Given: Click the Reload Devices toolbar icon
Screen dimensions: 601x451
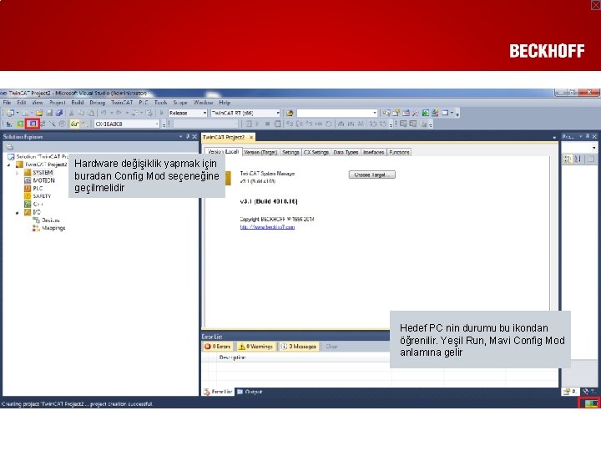Looking at the screenshot, I should pos(43,124).
